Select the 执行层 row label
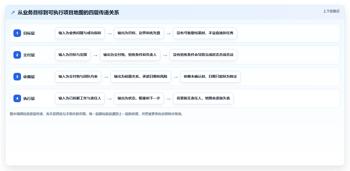The width and height of the screenshot is (350, 171). pyautogui.click(x=29, y=98)
